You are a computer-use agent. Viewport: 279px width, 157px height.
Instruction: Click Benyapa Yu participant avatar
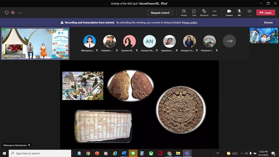click(x=189, y=41)
